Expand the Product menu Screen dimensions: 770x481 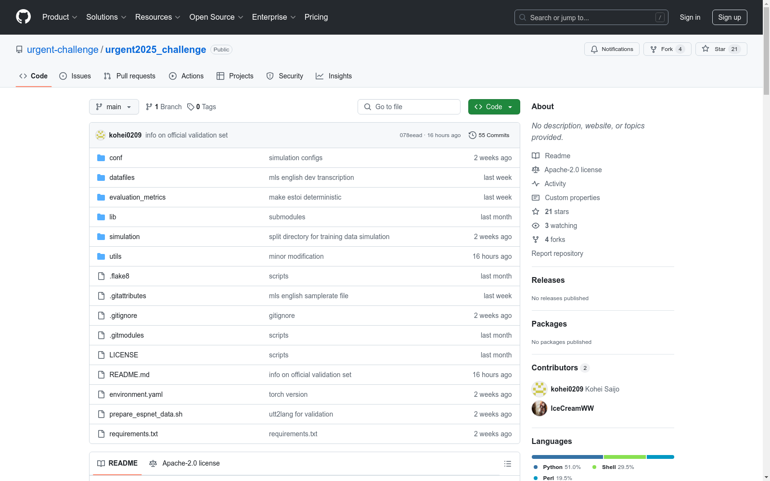click(60, 17)
